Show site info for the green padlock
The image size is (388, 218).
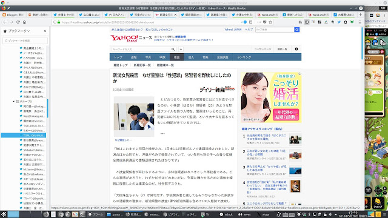pos(59,22)
